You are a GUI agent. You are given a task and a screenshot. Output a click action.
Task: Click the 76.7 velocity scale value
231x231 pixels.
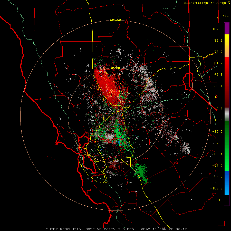click(x=218, y=52)
